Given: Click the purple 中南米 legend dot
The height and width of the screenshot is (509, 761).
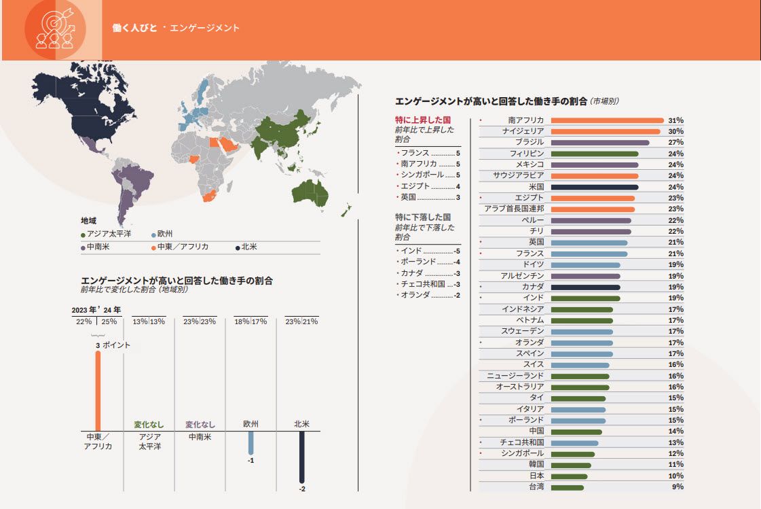Looking at the screenshot, I should [83, 247].
